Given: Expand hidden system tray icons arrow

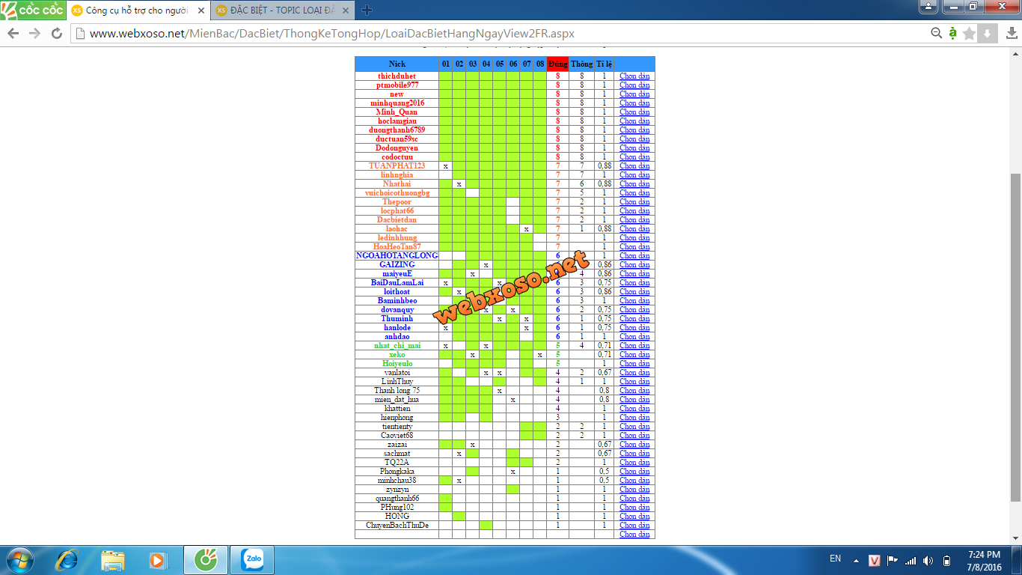Looking at the screenshot, I should pyautogui.click(x=856, y=560).
